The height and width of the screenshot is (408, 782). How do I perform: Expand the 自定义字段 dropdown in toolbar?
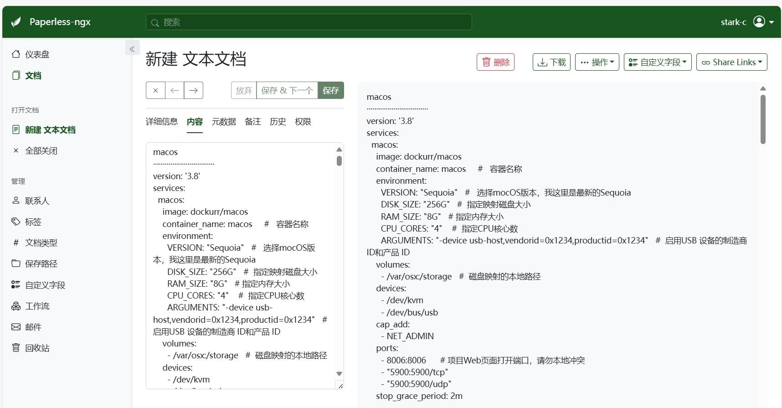(x=658, y=62)
